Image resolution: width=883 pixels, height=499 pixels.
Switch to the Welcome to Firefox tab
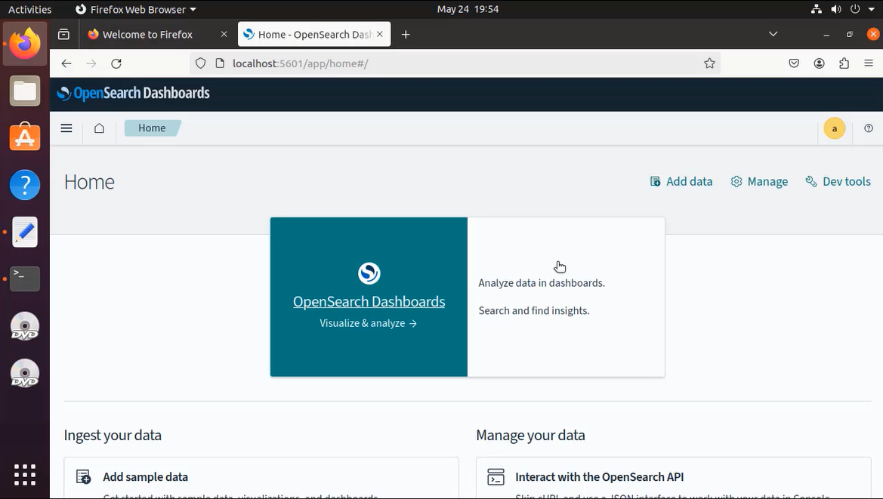pos(147,34)
